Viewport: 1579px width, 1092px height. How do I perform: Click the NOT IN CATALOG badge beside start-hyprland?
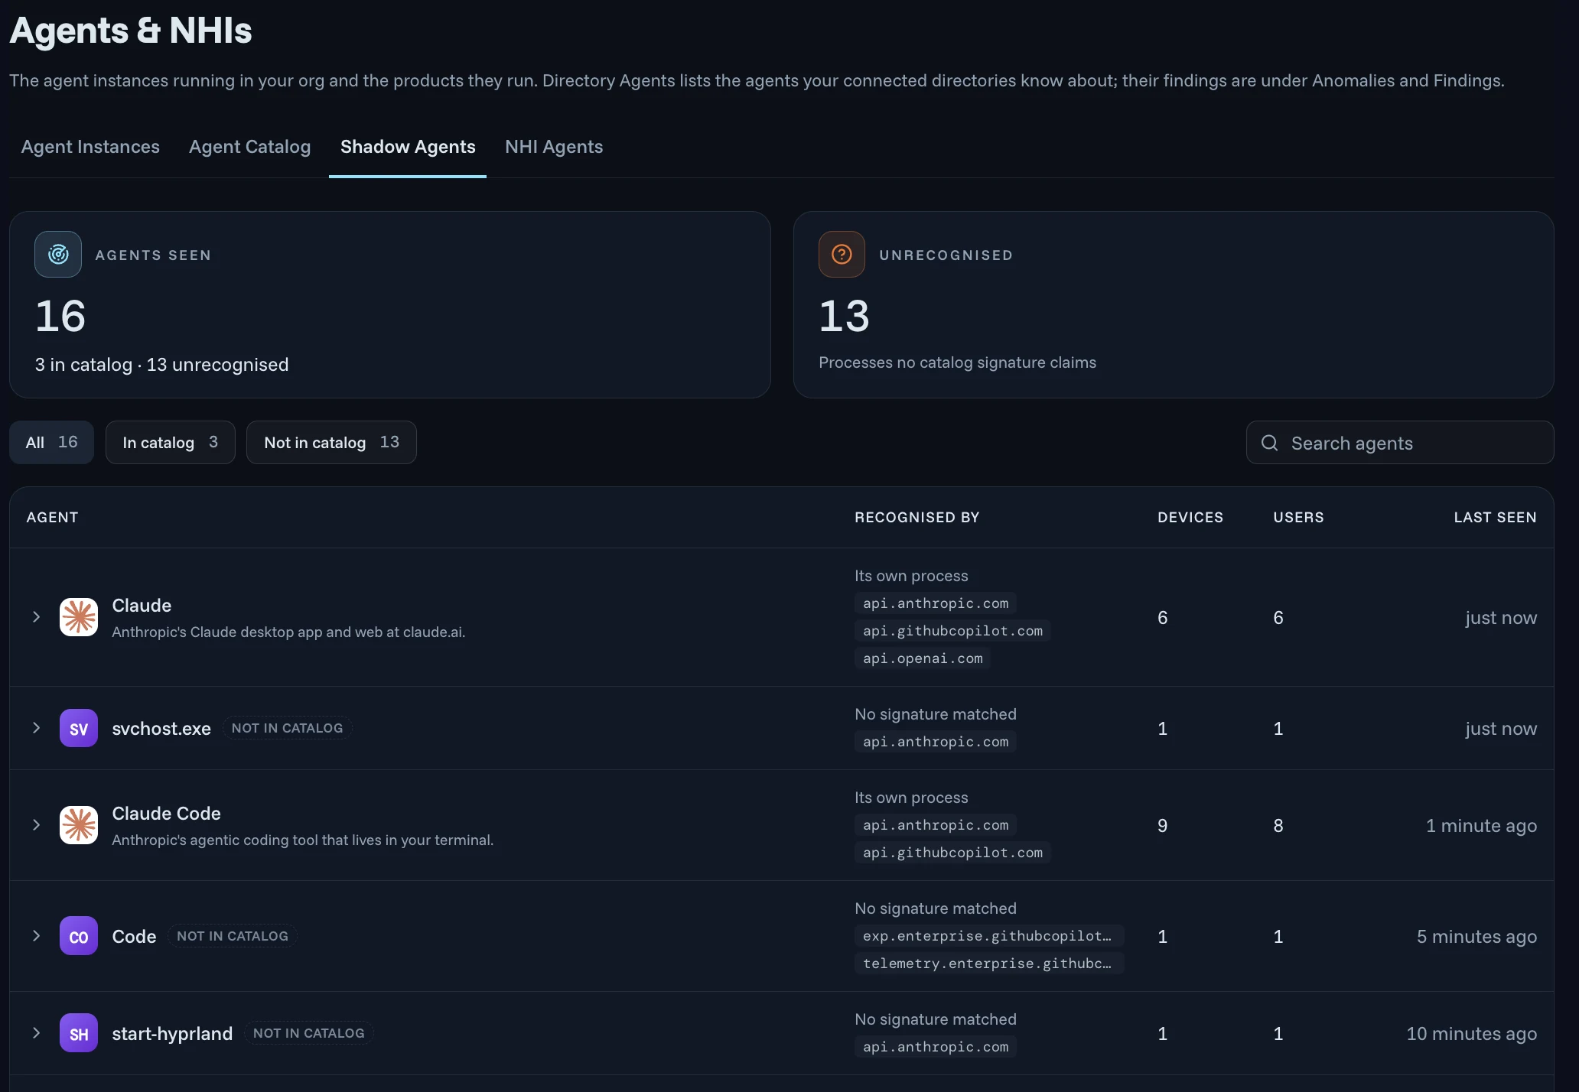click(x=308, y=1033)
